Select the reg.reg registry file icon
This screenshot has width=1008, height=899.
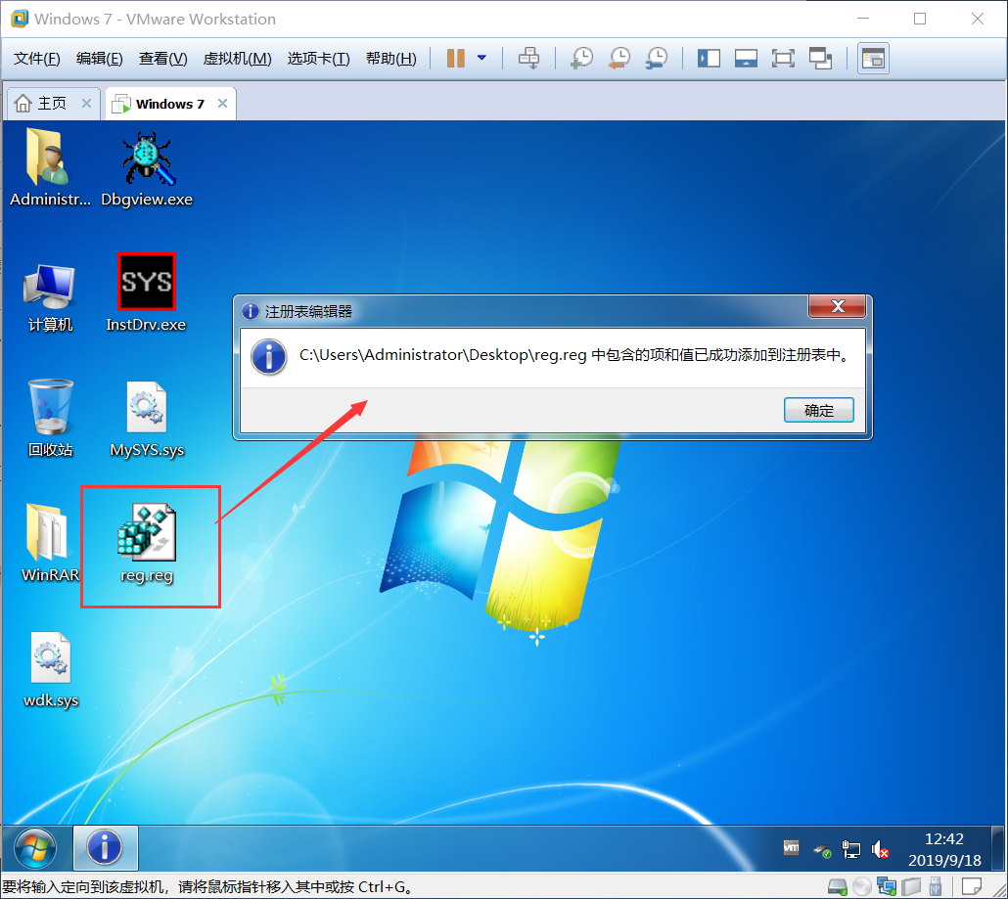(x=147, y=544)
